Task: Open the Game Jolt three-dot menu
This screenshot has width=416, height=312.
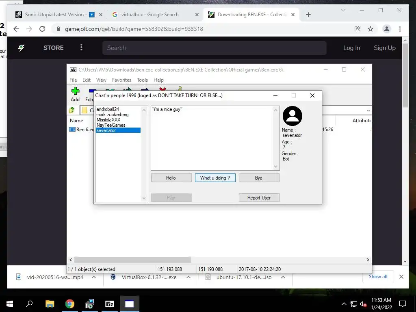Action: coord(81,47)
